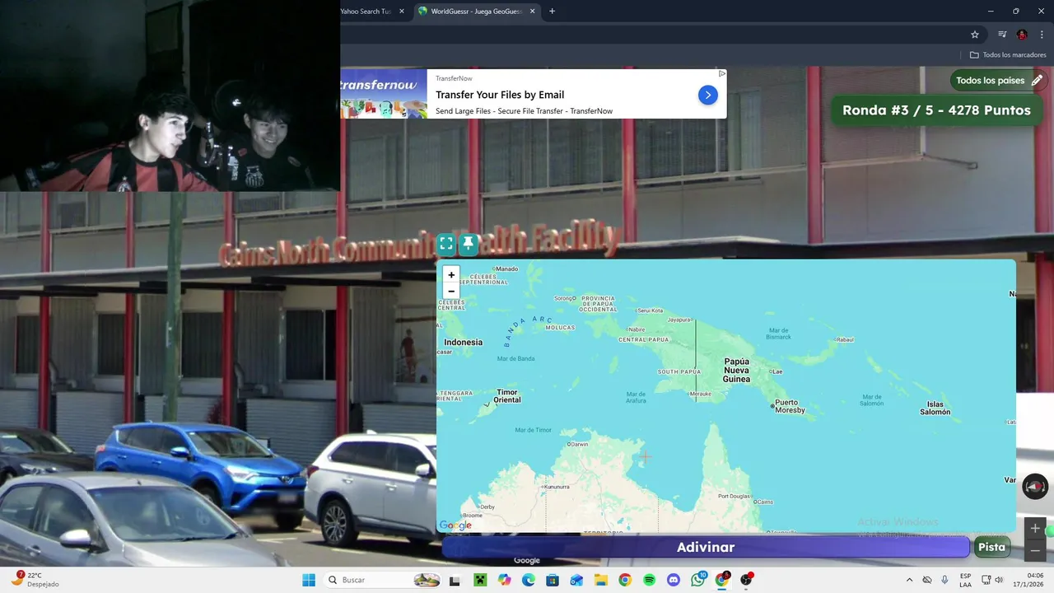
Task: Click the Ronda #3 / 5 score banner
Action: [x=936, y=110]
